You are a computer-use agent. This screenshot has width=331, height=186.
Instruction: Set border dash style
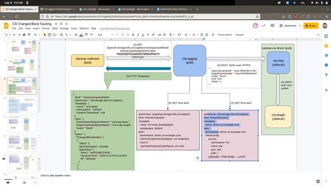point(92,35)
